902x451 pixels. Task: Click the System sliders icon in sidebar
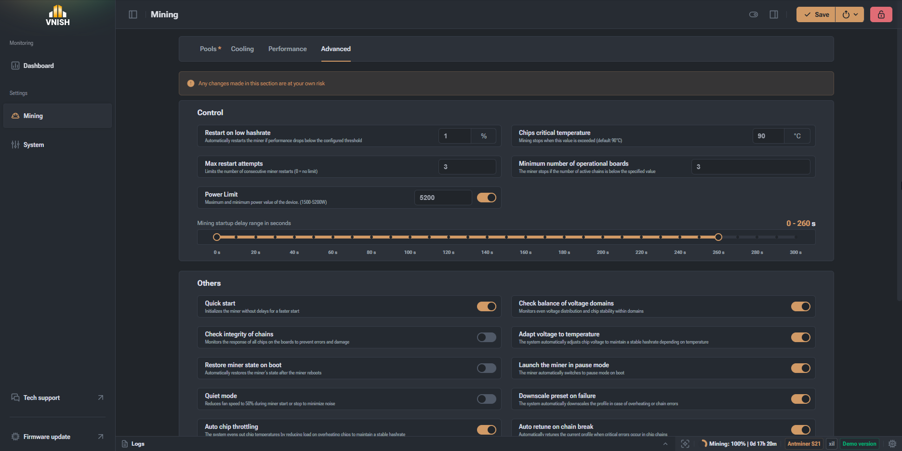[15, 145]
